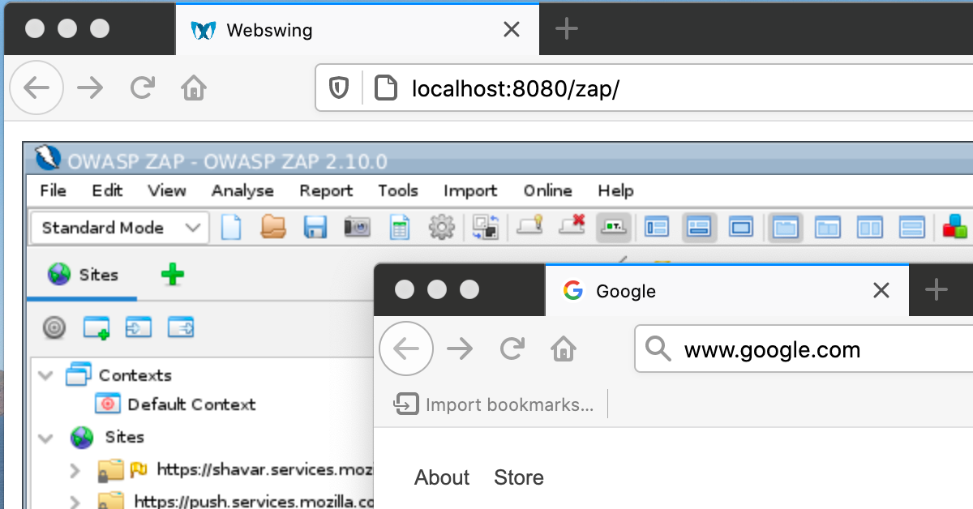Open the Analyse menu
The image size is (973, 509).
(x=242, y=190)
